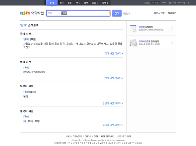Click 중국어 사전 더보기 link
196x146 pixels.
click(x=113, y=125)
